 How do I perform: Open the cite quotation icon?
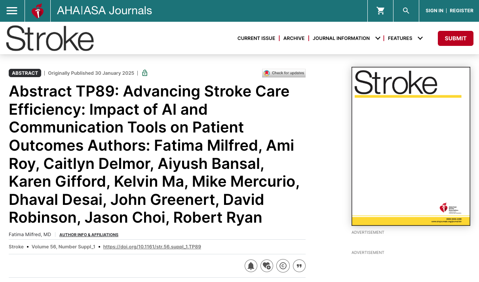pyautogui.click(x=299, y=266)
